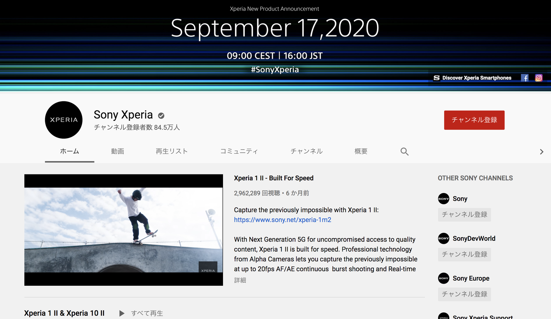Click the Xperia channel avatar logo
This screenshot has width=551, height=319.
click(x=64, y=120)
